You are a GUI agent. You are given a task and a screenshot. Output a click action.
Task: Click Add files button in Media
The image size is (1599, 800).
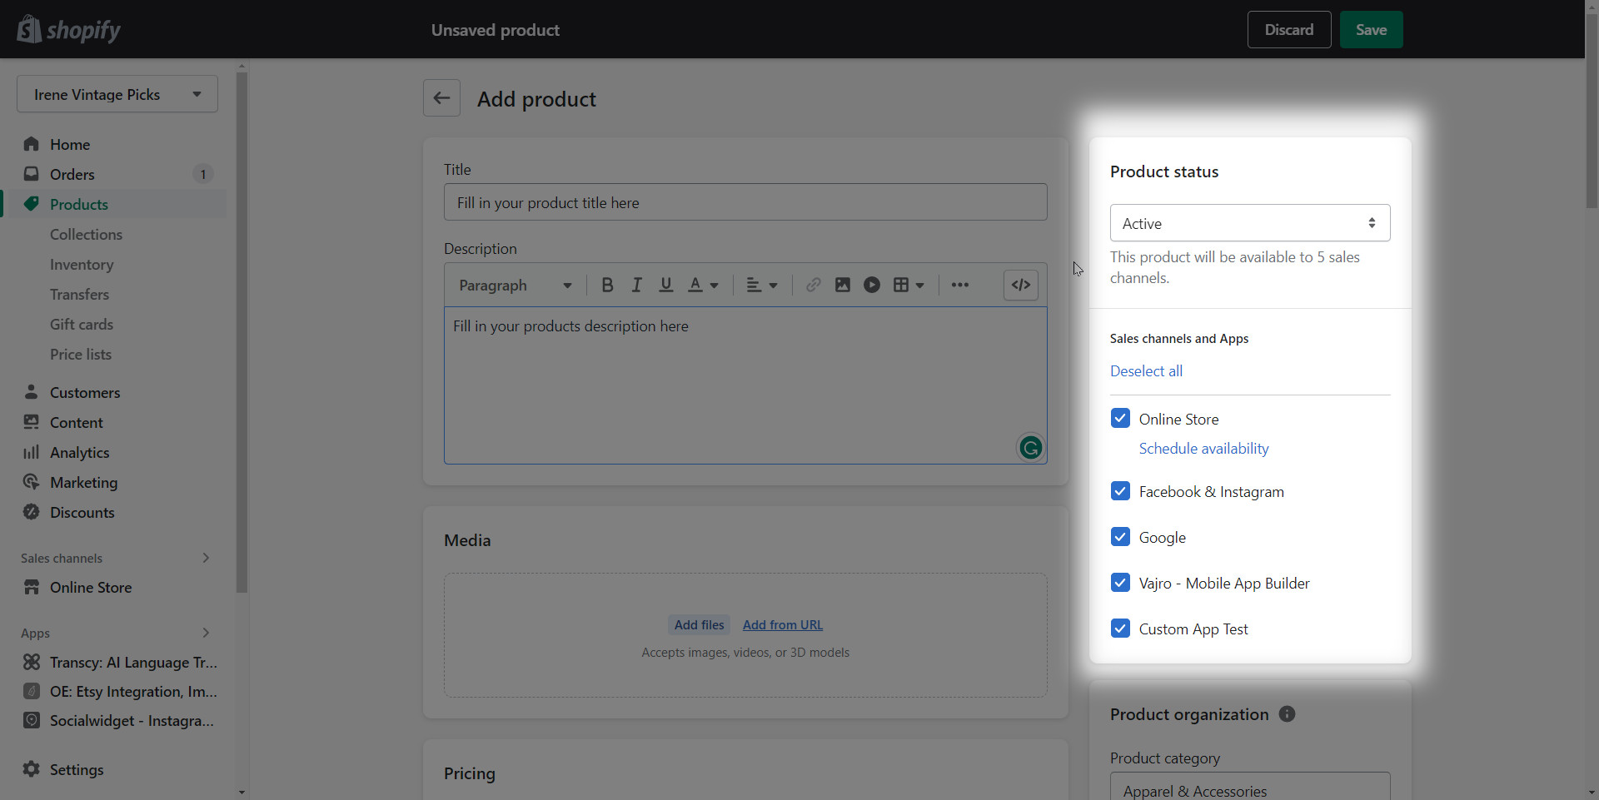(699, 625)
